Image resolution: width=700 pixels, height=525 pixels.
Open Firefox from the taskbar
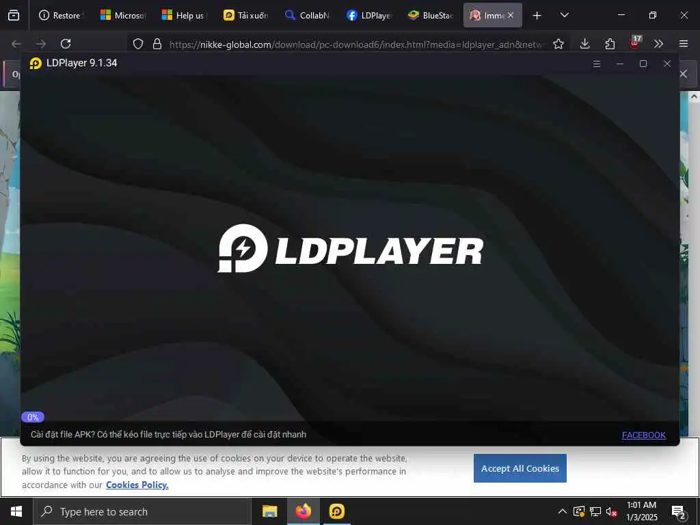(x=303, y=511)
